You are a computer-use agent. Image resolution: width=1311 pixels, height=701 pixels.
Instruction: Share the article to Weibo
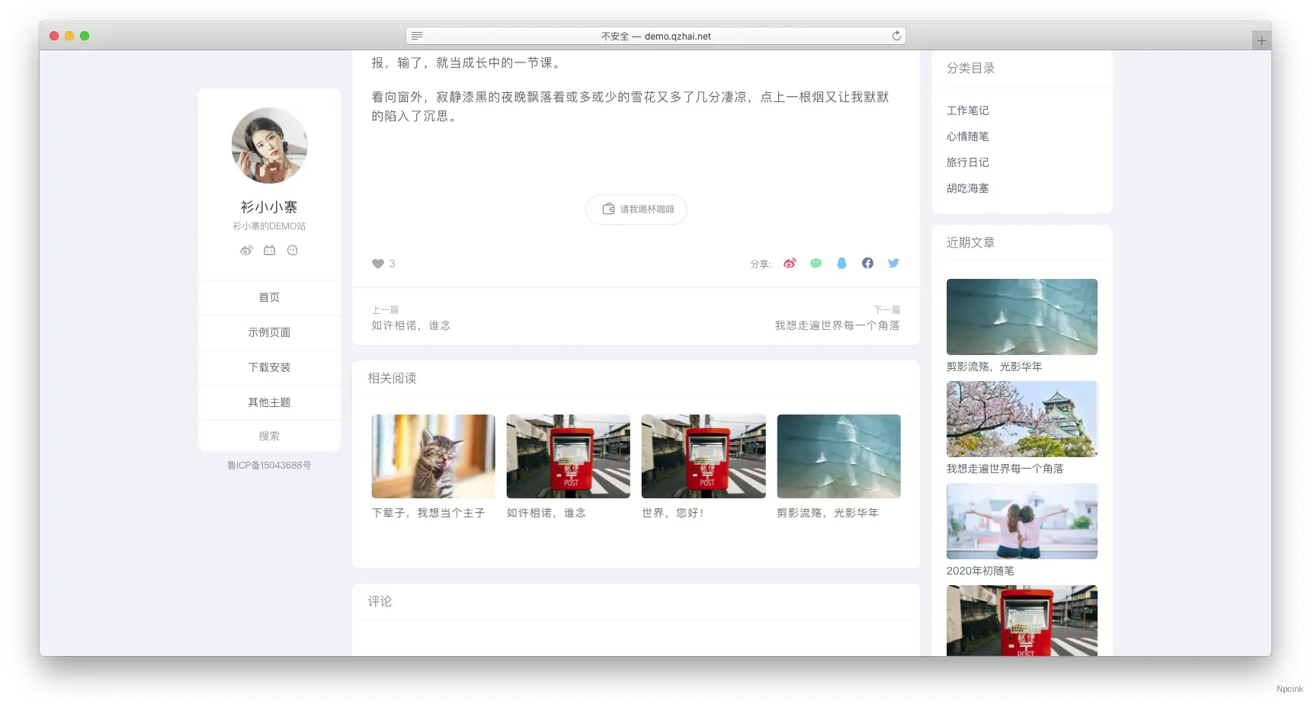coord(790,263)
